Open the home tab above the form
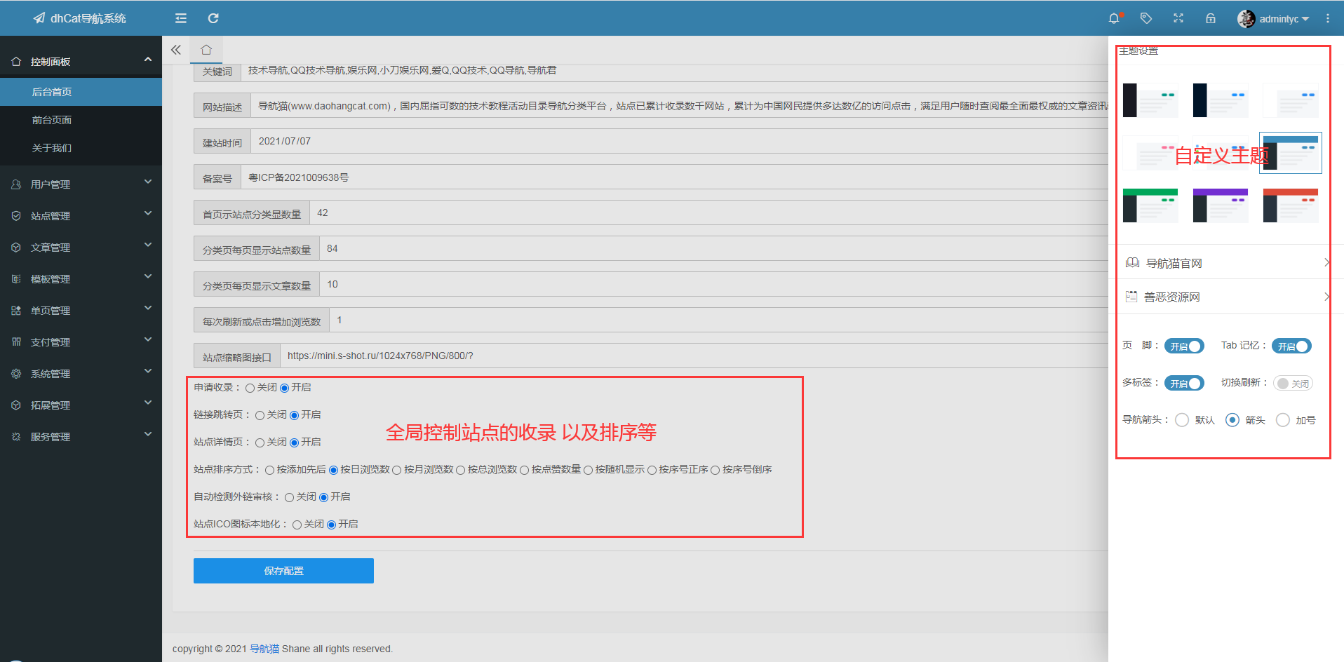 pos(205,50)
